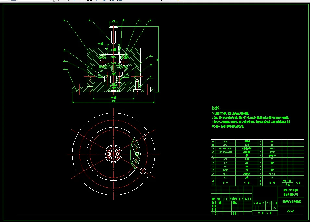Image resolution: width=310 pixels, height=222 pixels.
Task: Click the central shaft circles in plan view
Action: coord(113,154)
